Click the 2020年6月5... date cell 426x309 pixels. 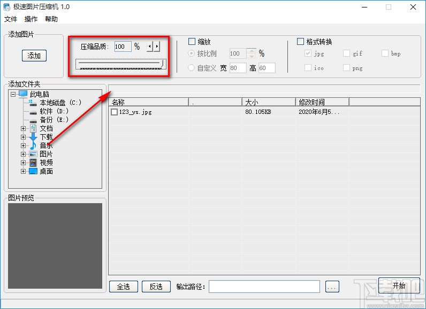coord(319,112)
